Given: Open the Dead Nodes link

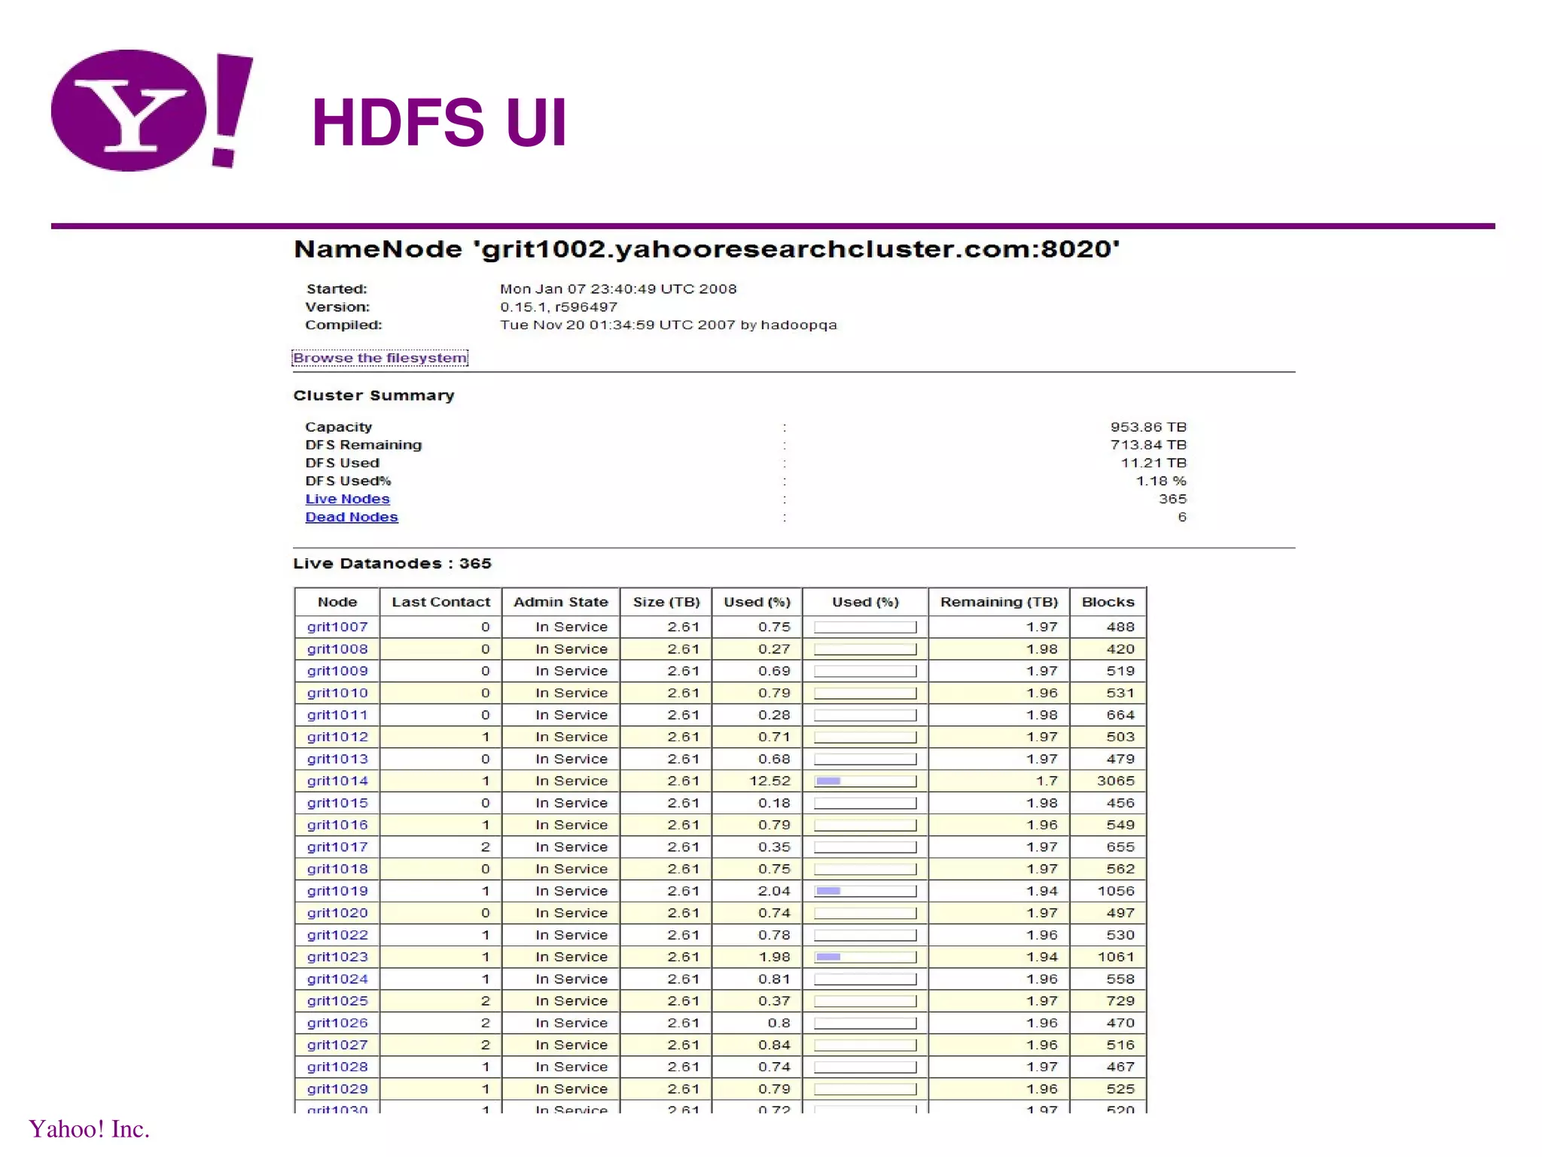Looking at the screenshot, I should [x=351, y=517].
